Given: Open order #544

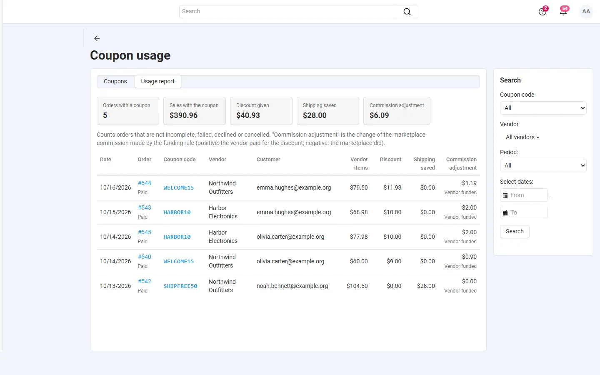Looking at the screenshot, I should click(x=145, y=183).
